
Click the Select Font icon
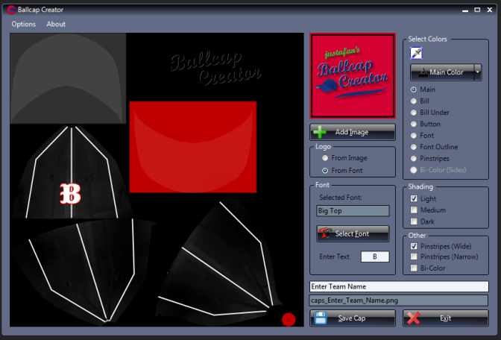point(325,233)
